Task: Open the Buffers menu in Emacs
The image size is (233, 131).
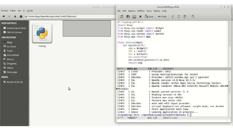Action: click(141, 11)
